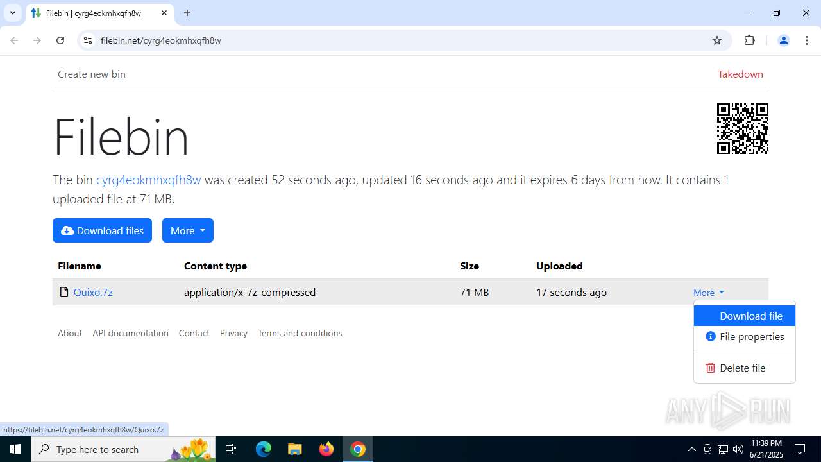The height and width of the screenshot is (462, 821).
Task: Click the Filebin page heading
Action: [121, 136]
